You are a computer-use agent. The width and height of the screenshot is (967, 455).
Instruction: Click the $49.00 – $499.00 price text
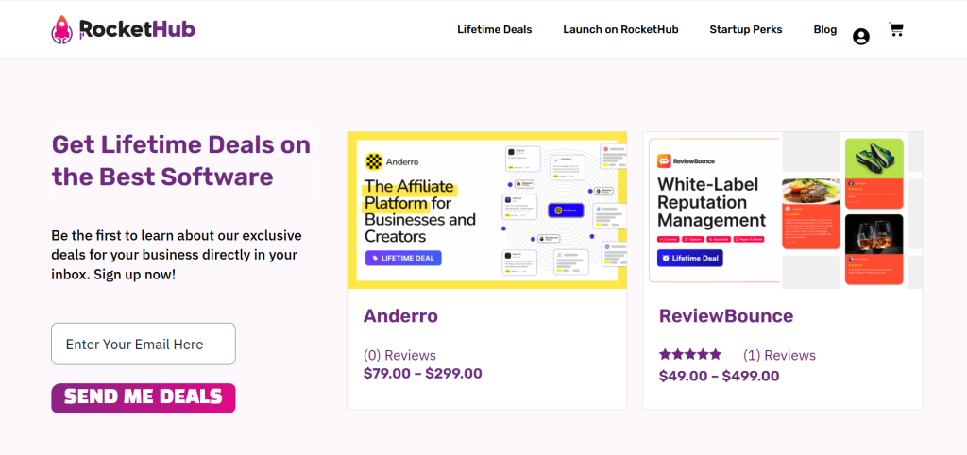tap(719, 376)
